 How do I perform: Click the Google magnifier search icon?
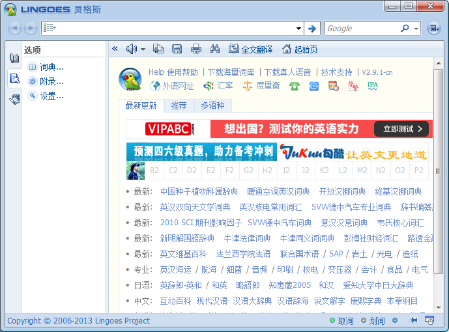pyautogui.click(x=405, y=28)
